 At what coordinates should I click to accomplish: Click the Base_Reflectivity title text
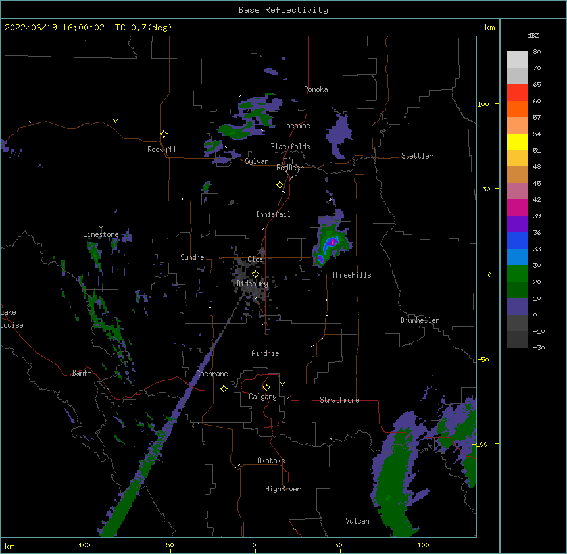click(283, 10)
